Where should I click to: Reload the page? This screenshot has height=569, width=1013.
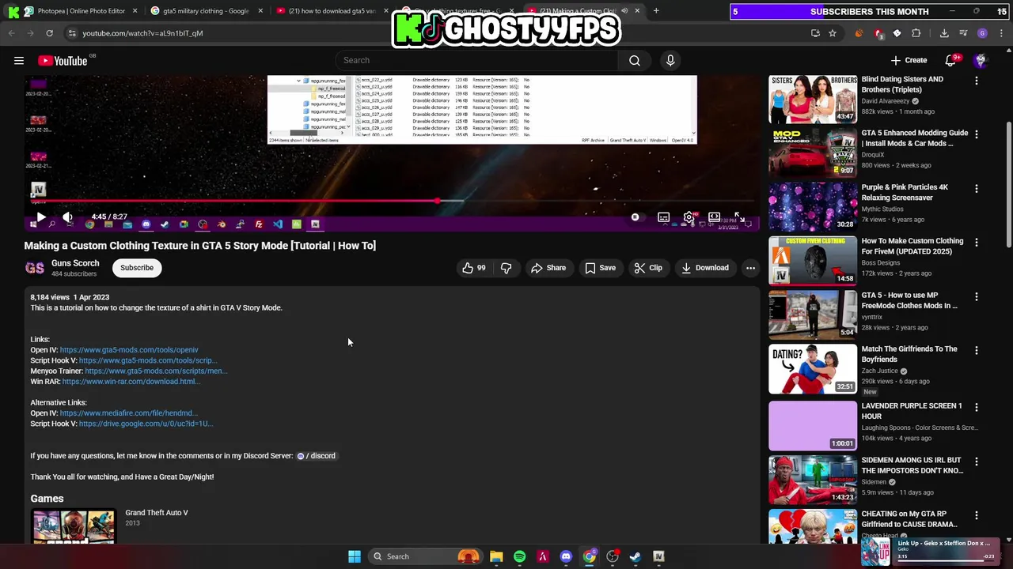point(49,33)
